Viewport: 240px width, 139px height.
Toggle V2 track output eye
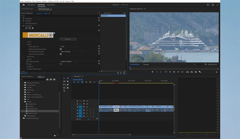pos(87,104)
